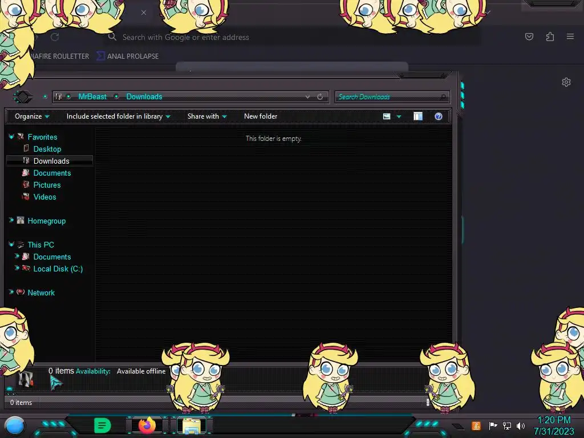Open Explorer help icon

pos(439,116)
